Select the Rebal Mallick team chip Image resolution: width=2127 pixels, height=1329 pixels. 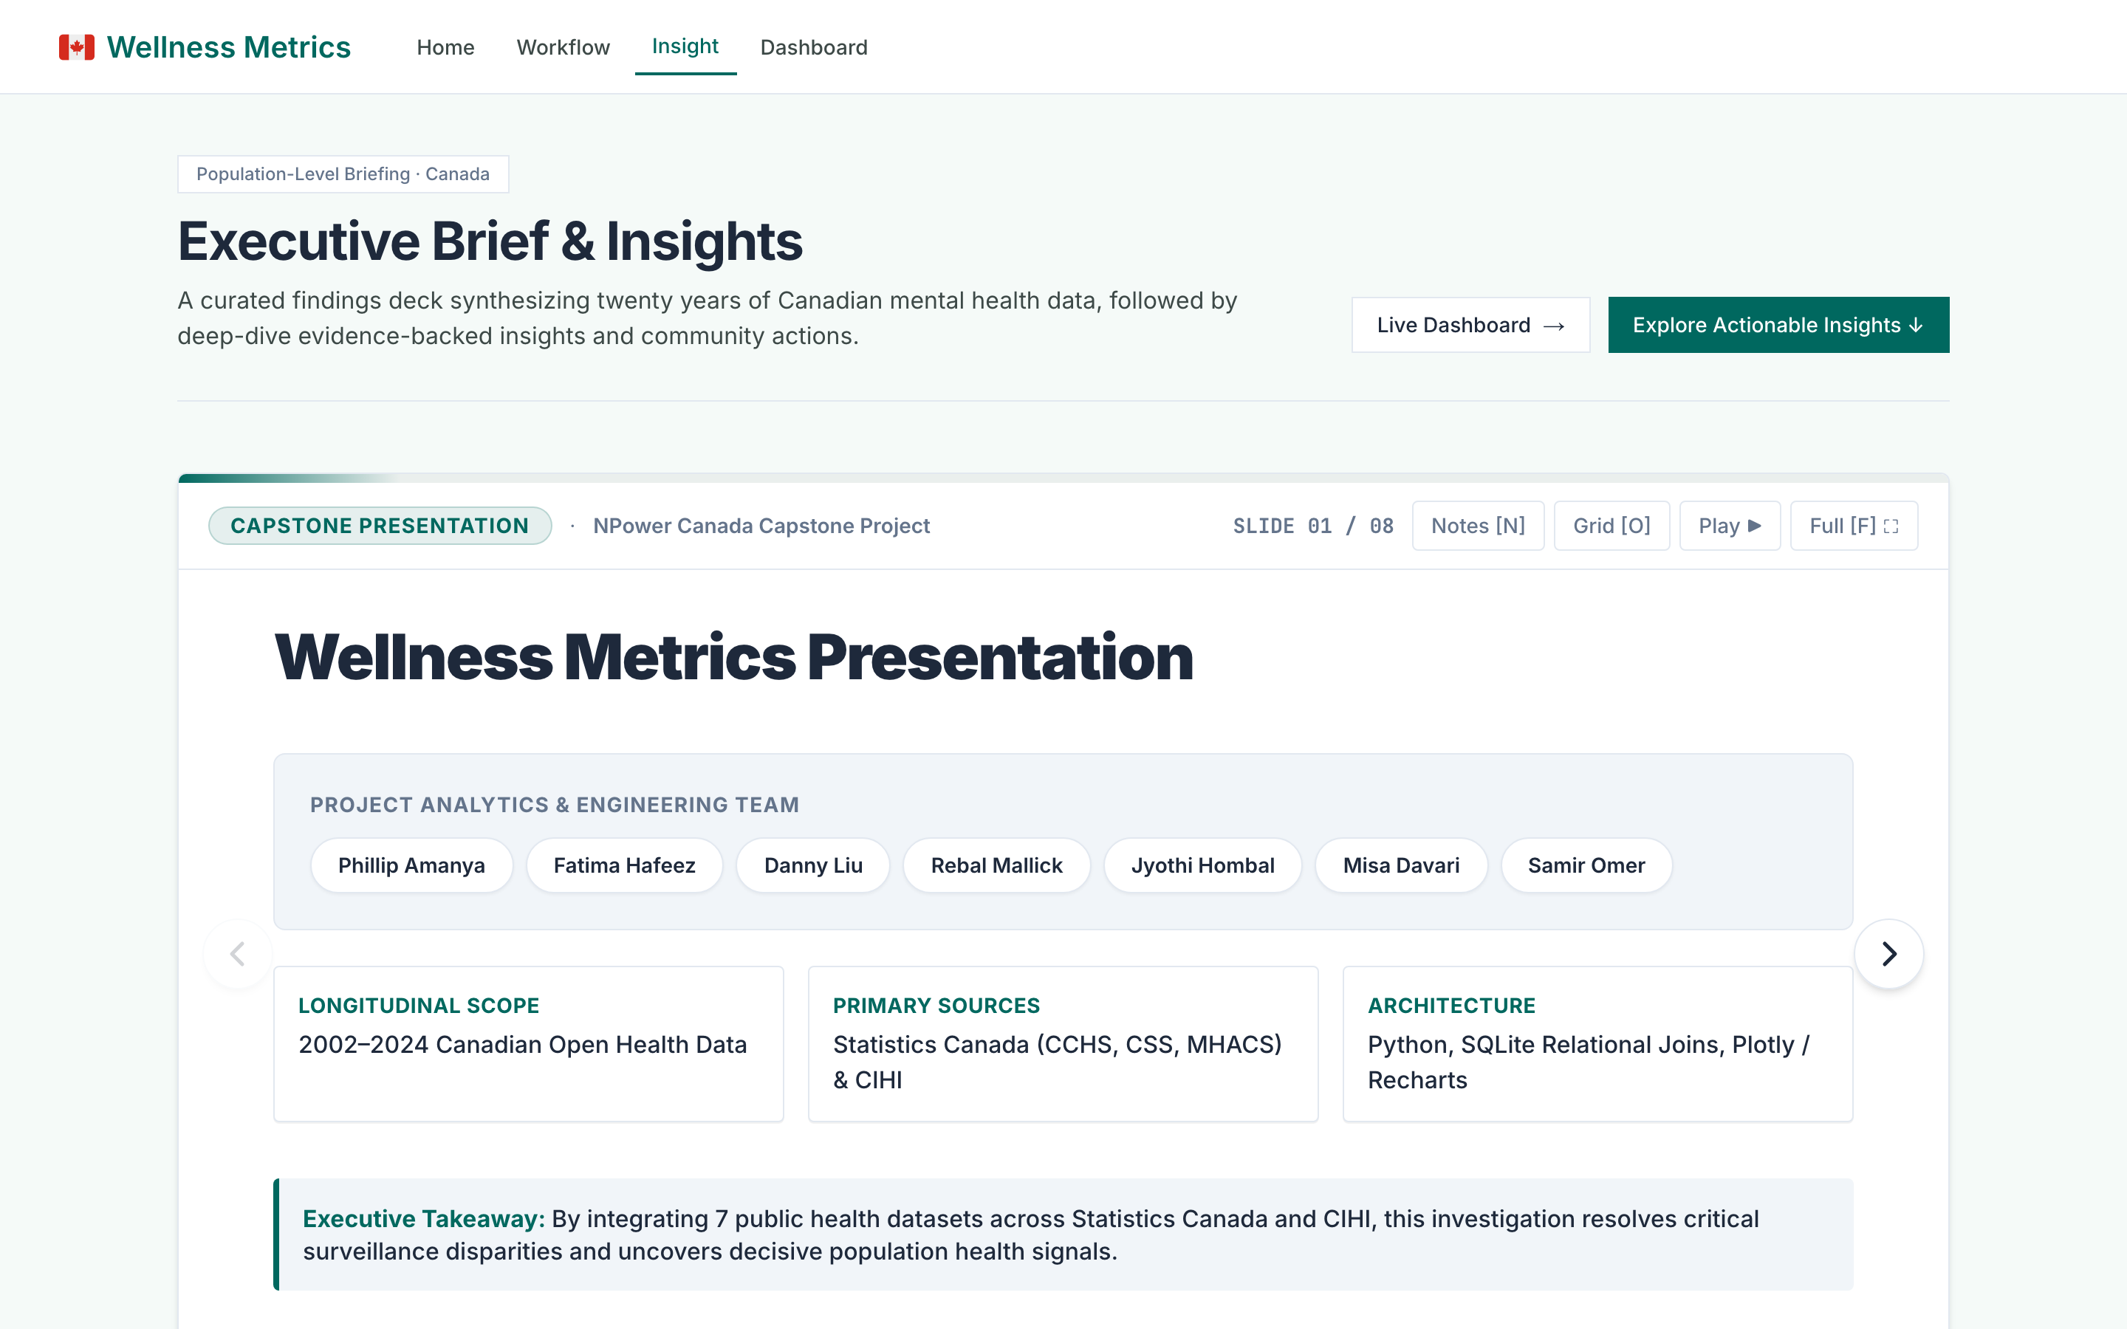tap(997, 866)
